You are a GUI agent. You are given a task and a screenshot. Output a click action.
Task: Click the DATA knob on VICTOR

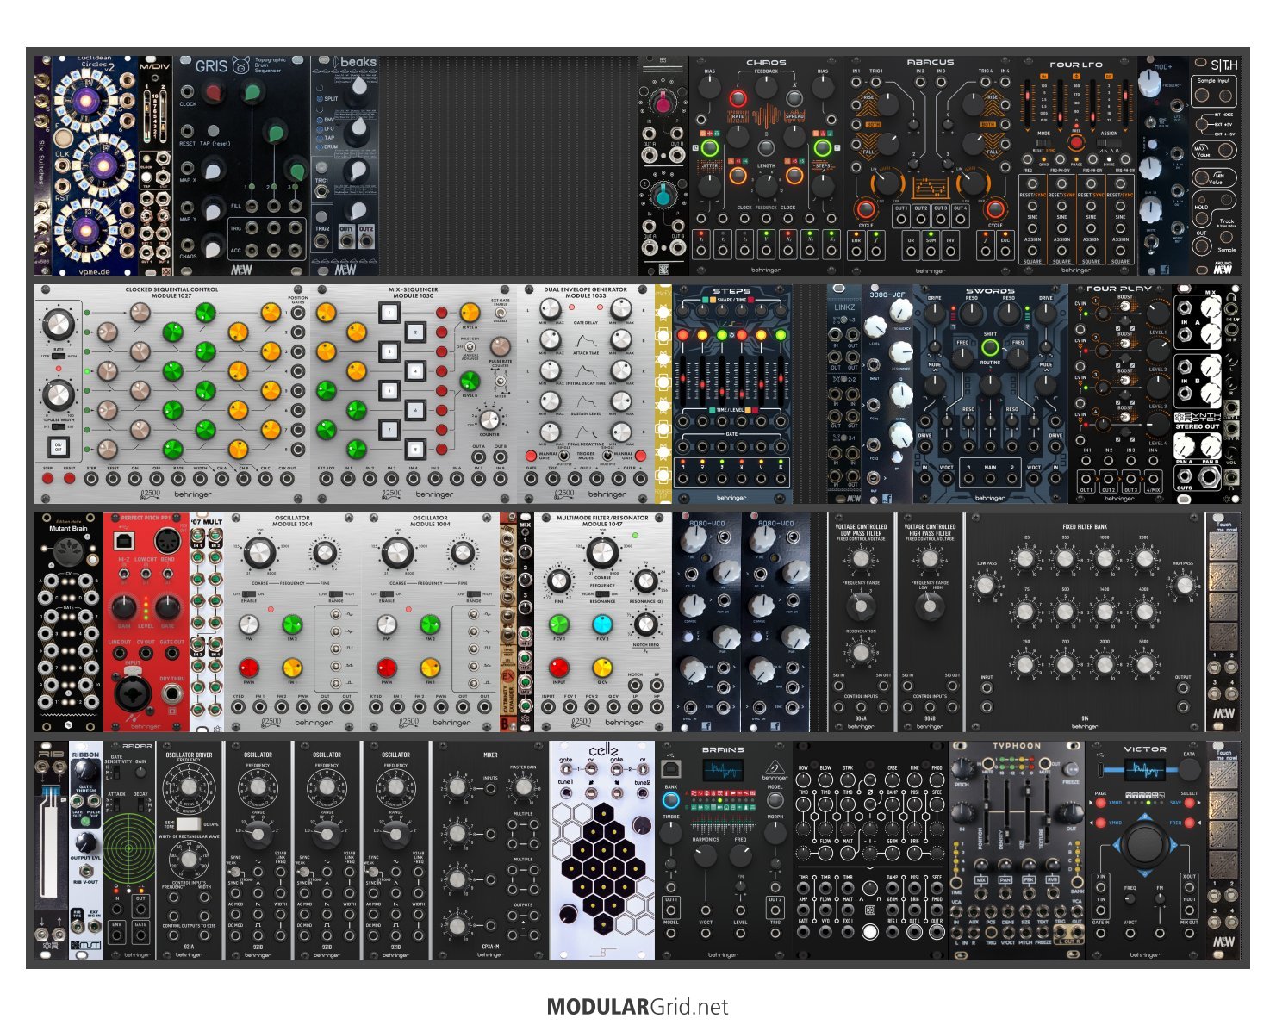click(x=1190, y=769)
